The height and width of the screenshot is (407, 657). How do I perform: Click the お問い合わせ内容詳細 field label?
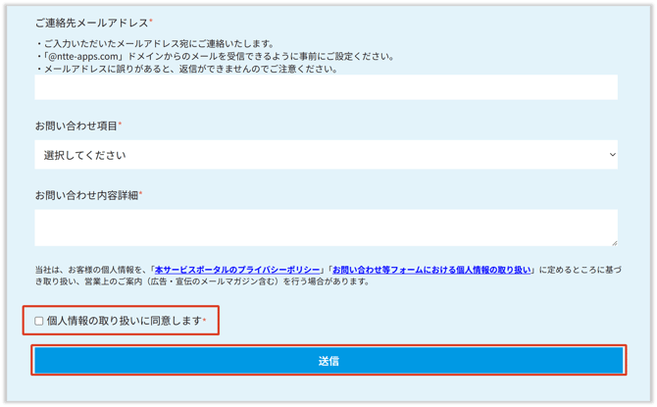(x=86, y=195)
